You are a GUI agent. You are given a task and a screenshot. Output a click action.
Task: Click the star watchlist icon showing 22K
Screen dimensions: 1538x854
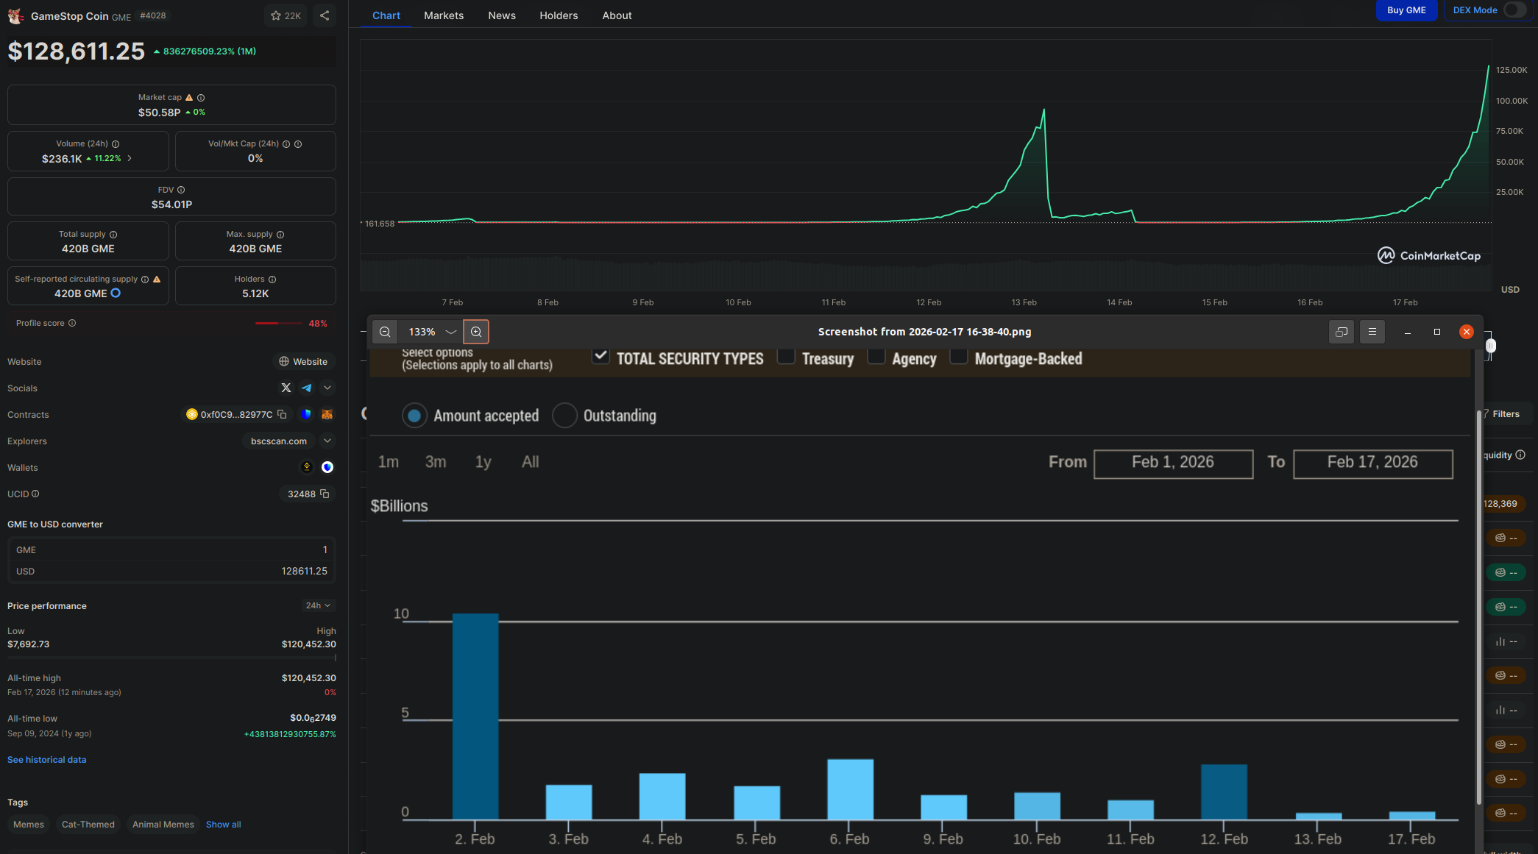click(286, 15)
